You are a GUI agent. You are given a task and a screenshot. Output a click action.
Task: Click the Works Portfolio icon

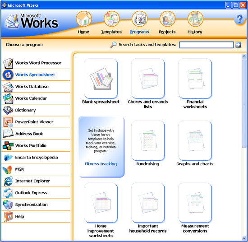[8, 145]
